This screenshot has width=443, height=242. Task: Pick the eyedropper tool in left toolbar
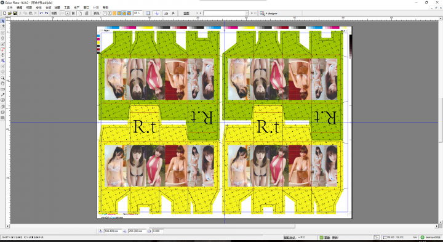click(3, 95)
